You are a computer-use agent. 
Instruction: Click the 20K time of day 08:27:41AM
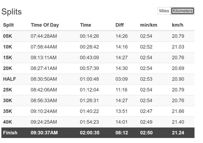(x=44, y=68)
